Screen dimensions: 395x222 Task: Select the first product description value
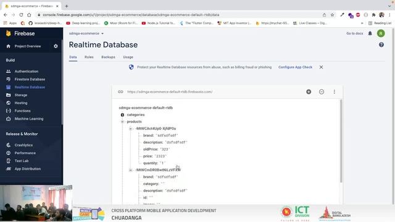point(176,142)
